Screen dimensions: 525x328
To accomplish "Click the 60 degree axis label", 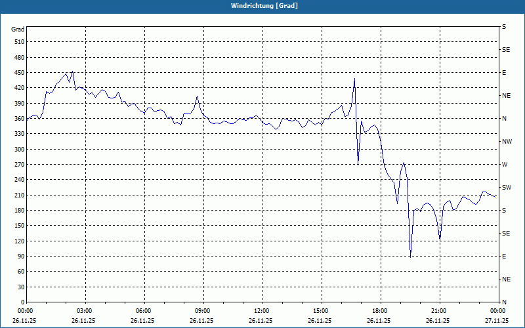I will 21,272.
